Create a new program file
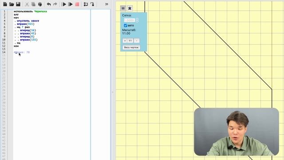 tap(5, 4)
